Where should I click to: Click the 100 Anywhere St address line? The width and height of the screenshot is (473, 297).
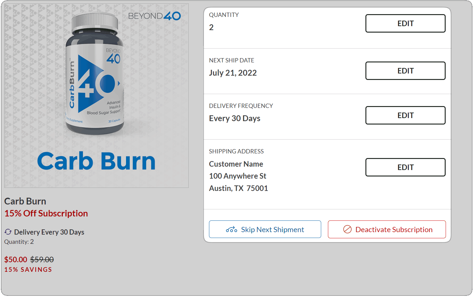click(238, 176)
